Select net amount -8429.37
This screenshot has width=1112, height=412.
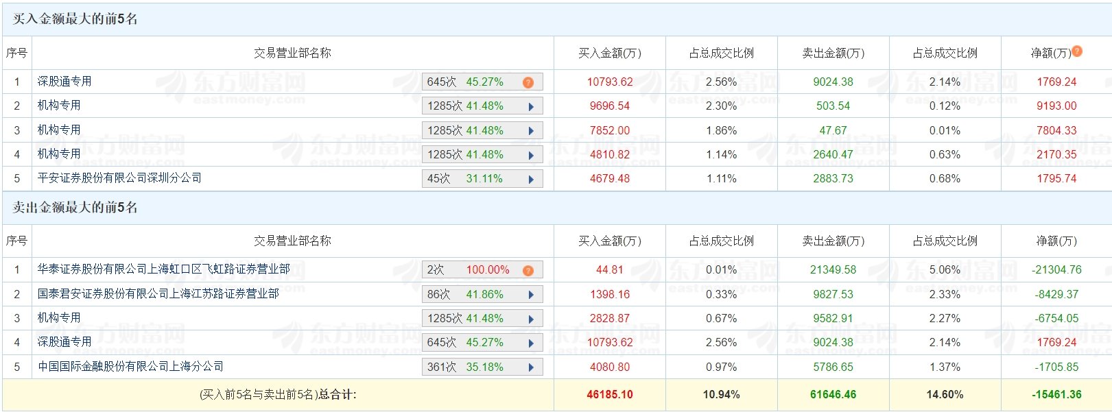click(1056, 295)
